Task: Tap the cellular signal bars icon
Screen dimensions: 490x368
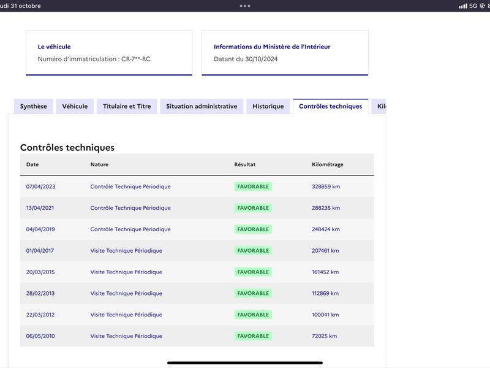Action: [x=463, y=6]
